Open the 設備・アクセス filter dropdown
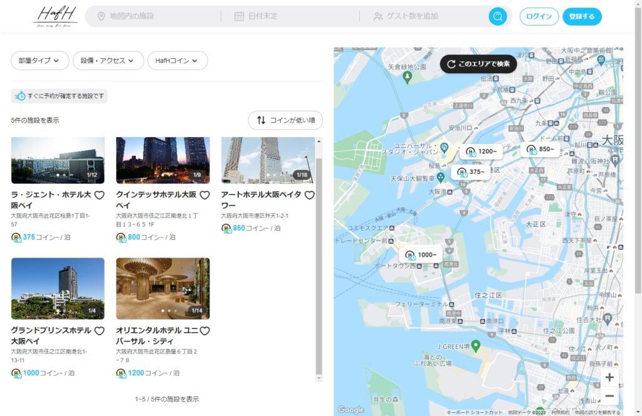Image resolution: width=642 pixels, height=416 pixels. pyautogui.click(x=108, y=61)
